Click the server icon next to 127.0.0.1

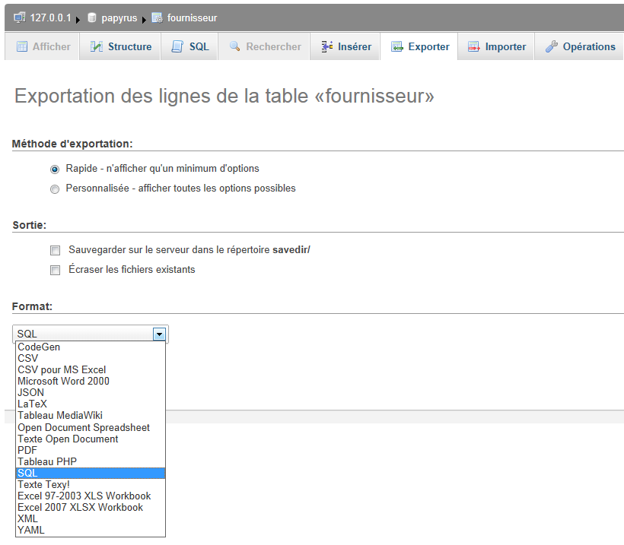(20, 17)
